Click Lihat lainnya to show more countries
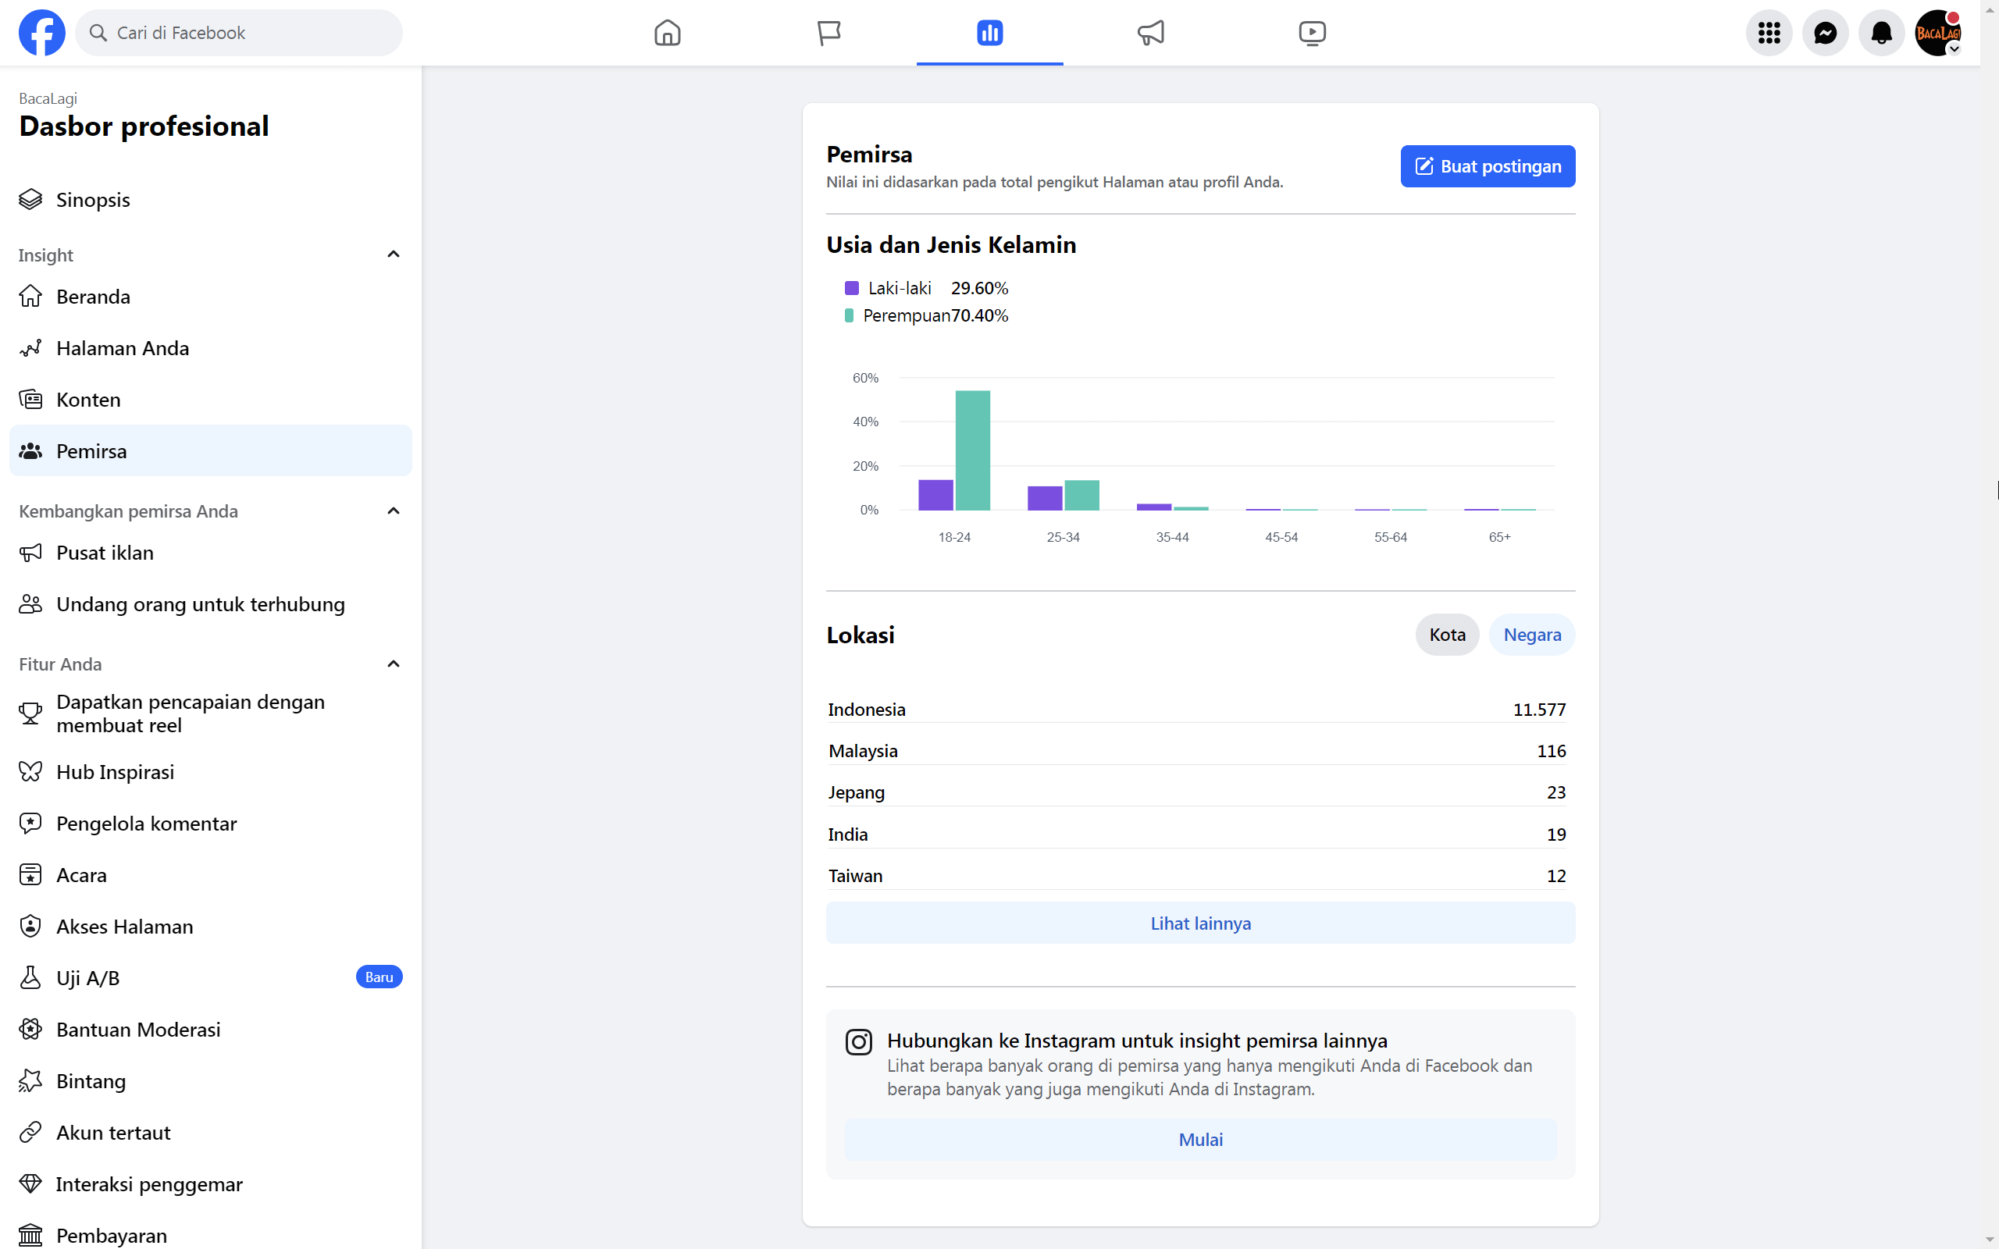1999x1249 pixels. point(1199,923)
